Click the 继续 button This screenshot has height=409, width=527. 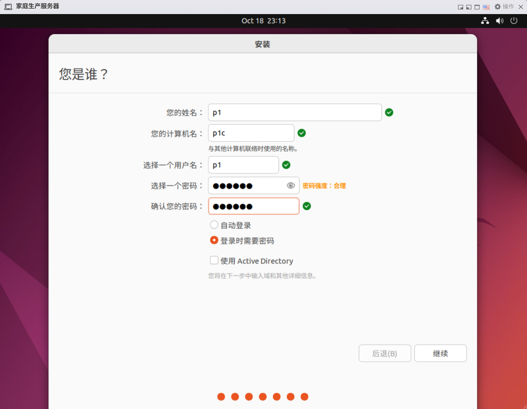(440, 353)
